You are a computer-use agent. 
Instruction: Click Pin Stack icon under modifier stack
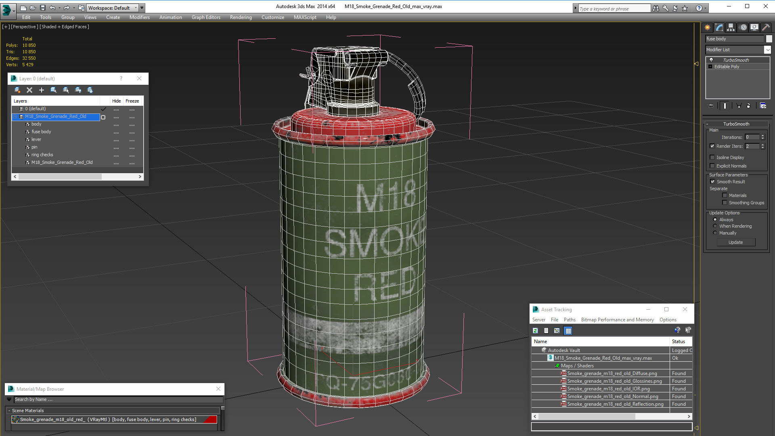pos(711,106)
